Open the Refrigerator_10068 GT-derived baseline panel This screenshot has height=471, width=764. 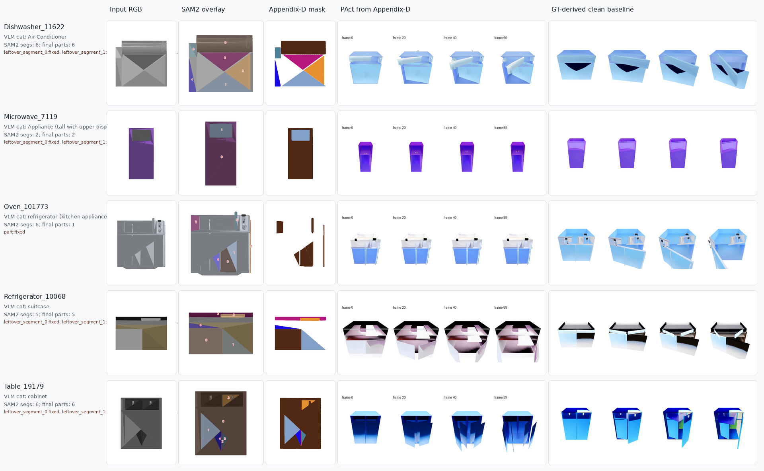click(x=653, y=333)
